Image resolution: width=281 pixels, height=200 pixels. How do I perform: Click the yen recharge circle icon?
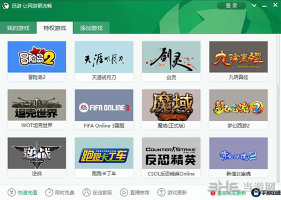[11, 193]
